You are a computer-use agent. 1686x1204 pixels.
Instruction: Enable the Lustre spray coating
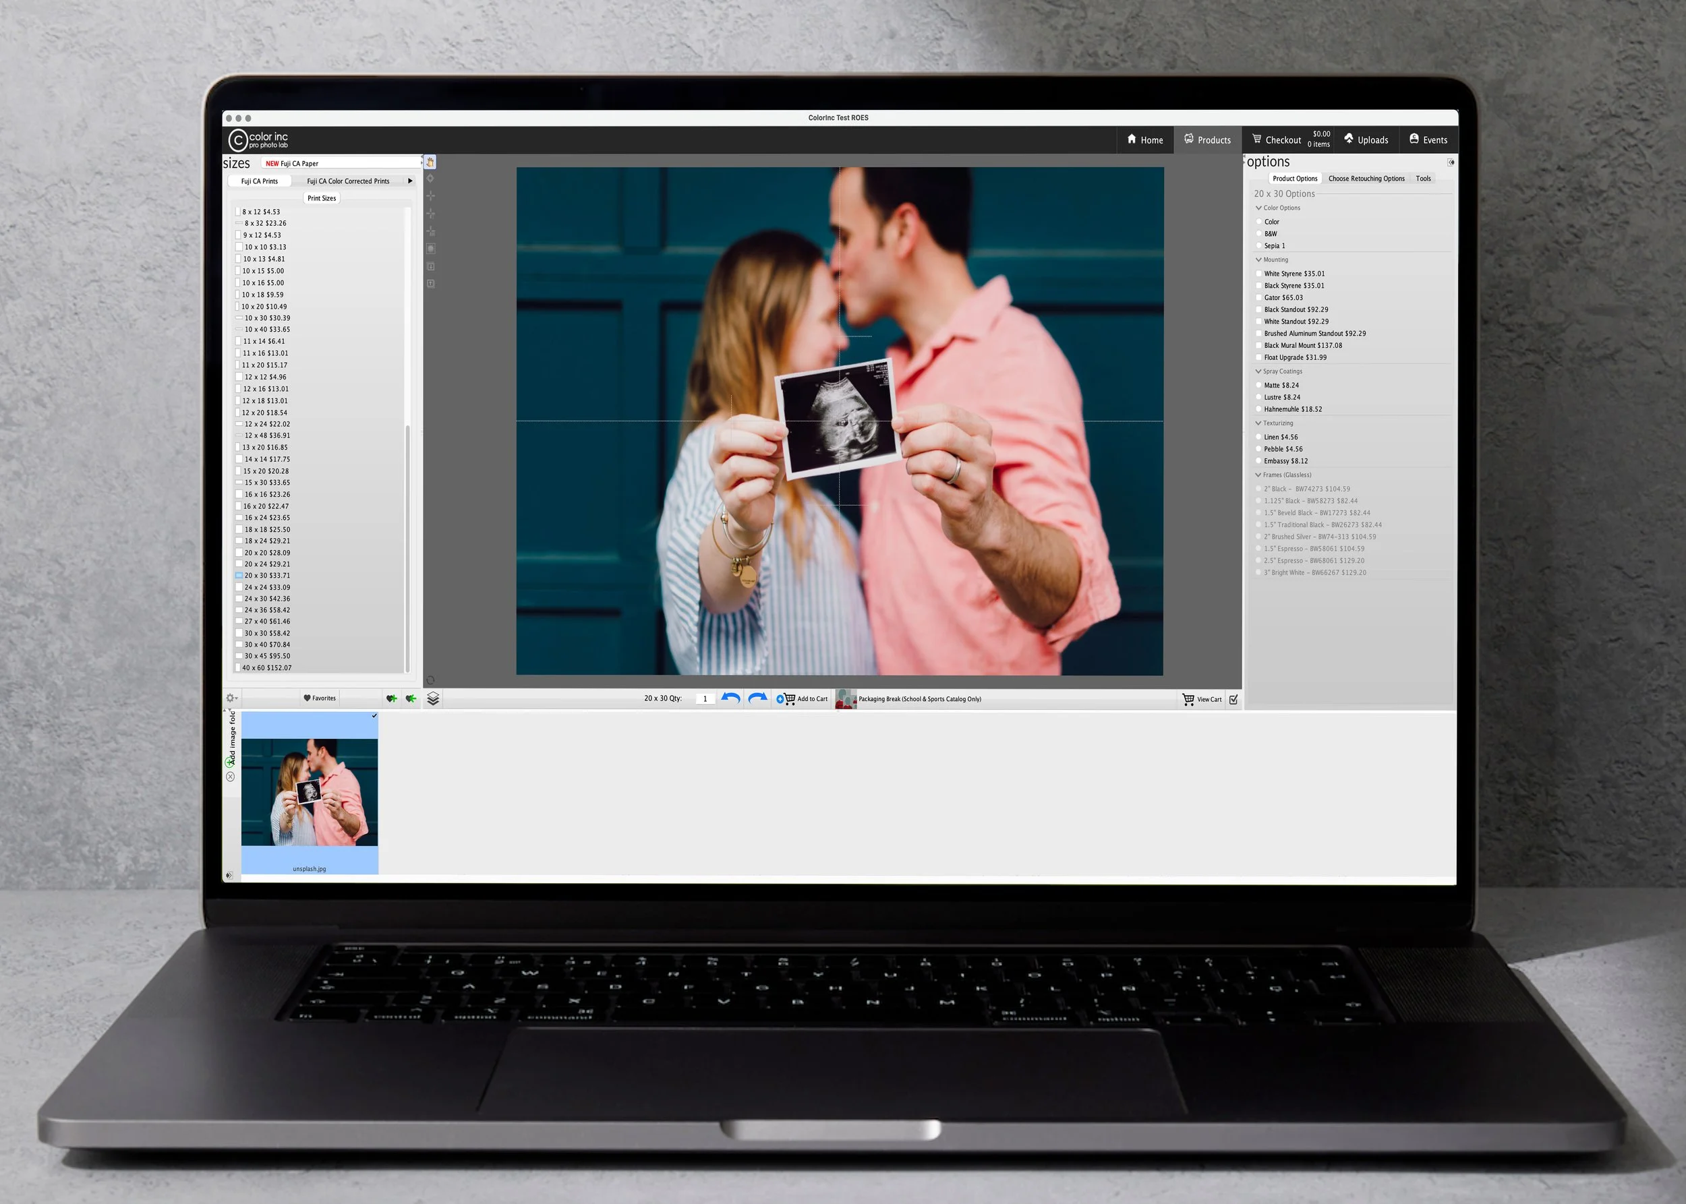click(1258, 397)
